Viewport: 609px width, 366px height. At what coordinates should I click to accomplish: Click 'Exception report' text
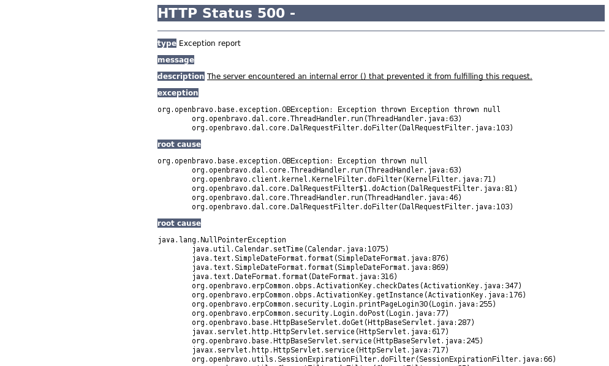pos(210,43)
